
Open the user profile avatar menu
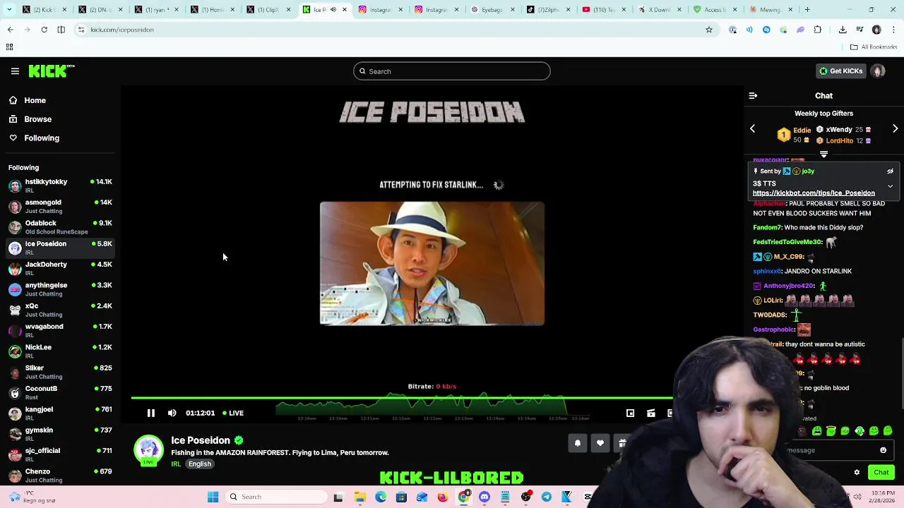pyautogui.click(x=878, y=71)
